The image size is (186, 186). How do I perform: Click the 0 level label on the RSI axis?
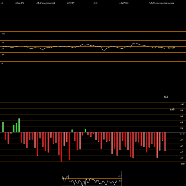click(2, 64)
